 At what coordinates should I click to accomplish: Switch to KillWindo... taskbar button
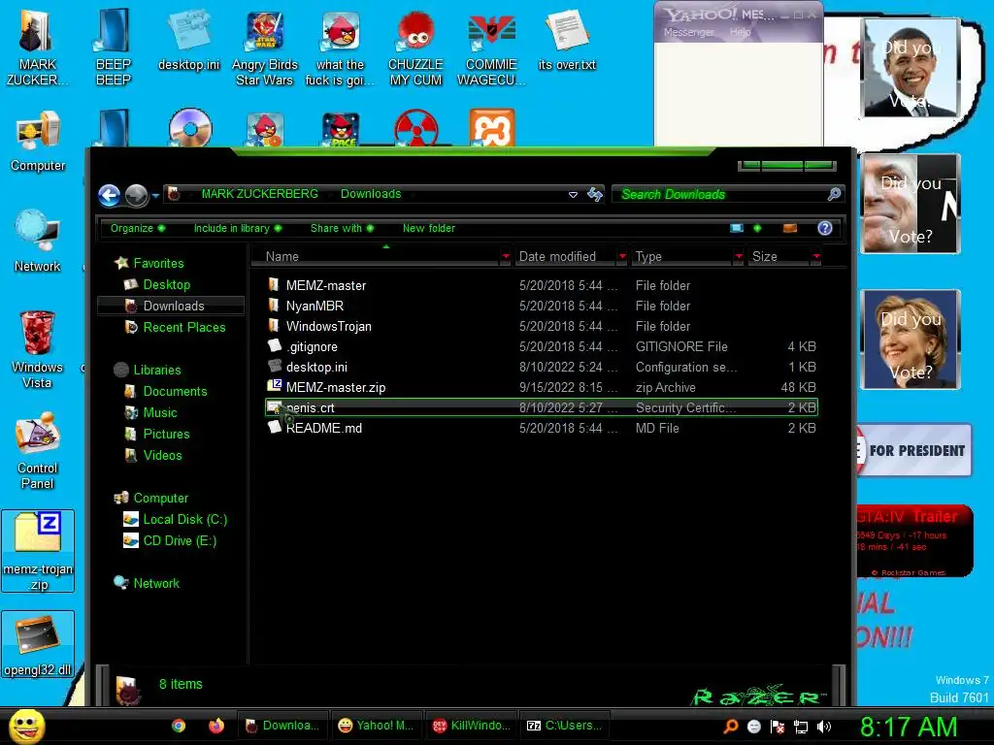[471, 726]
